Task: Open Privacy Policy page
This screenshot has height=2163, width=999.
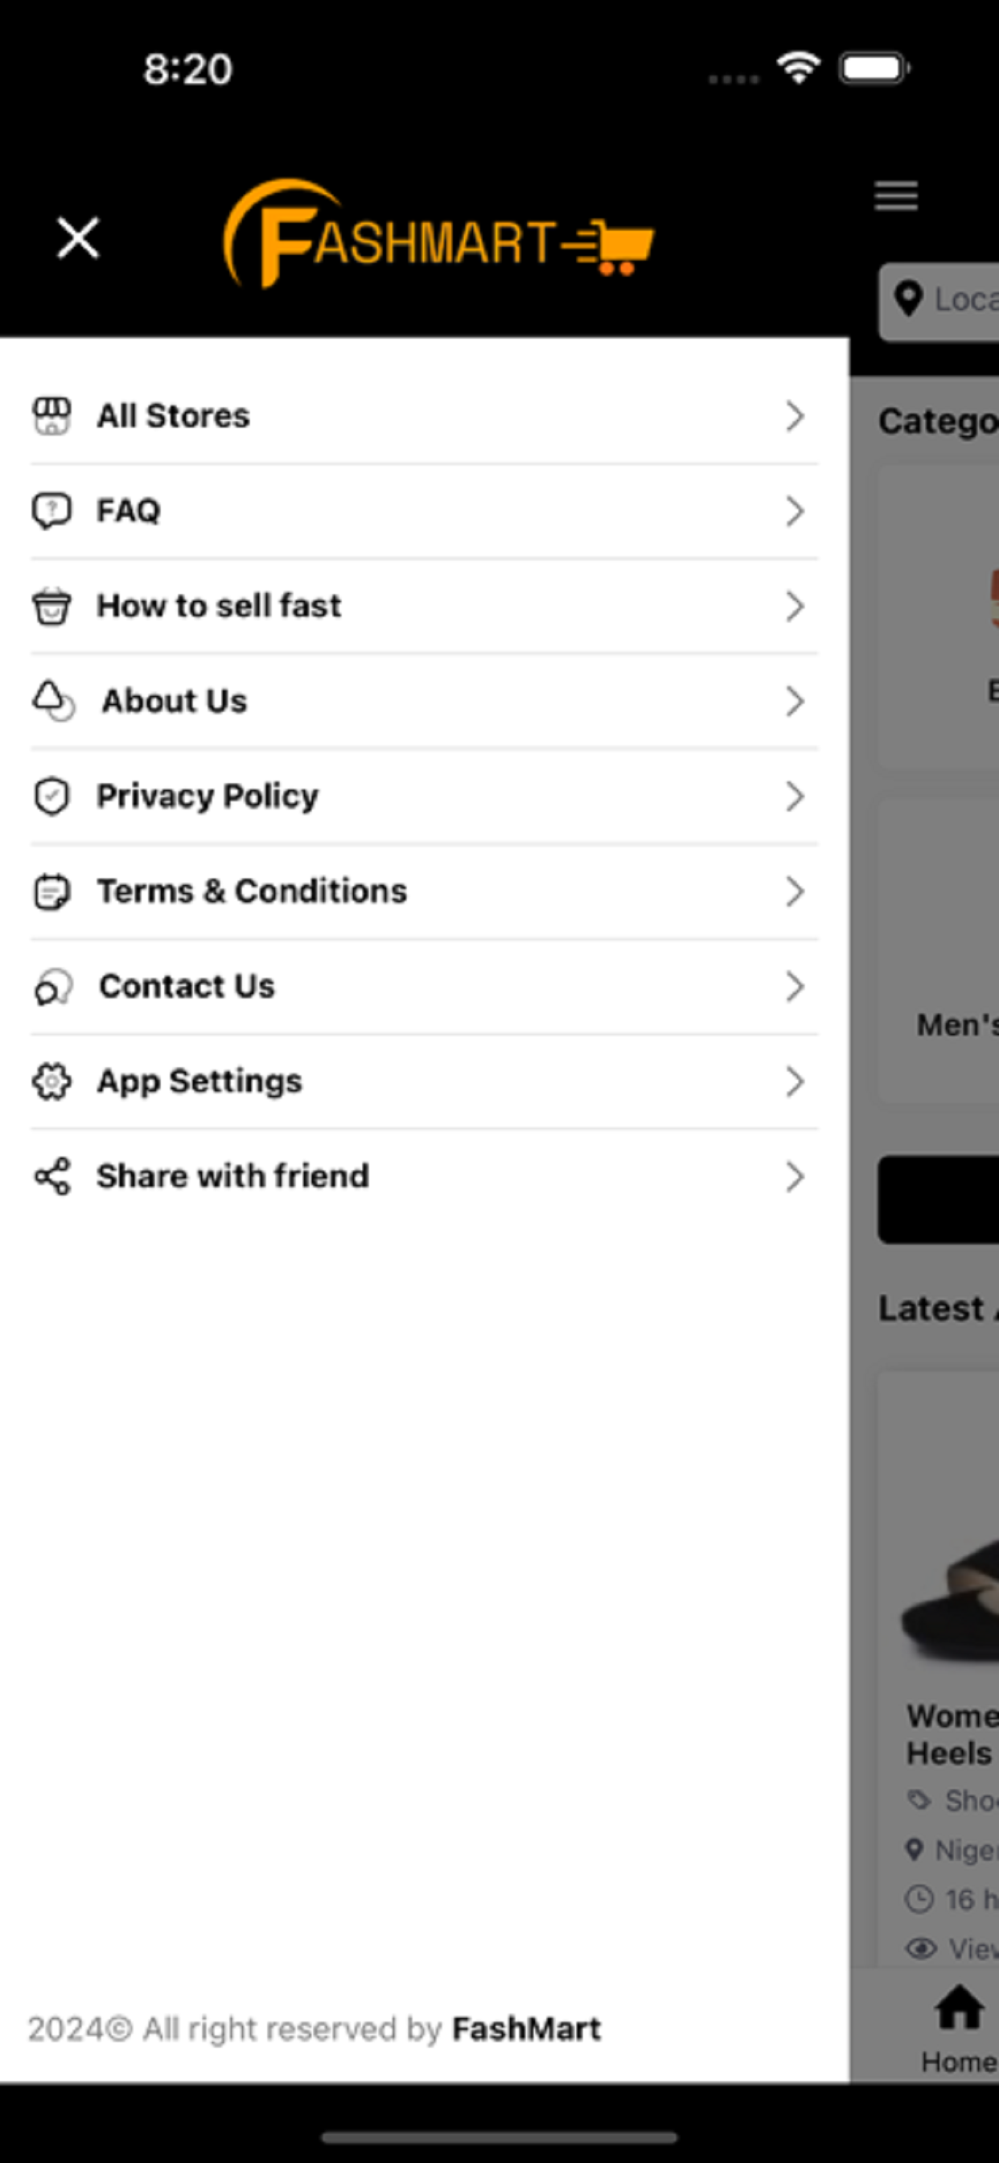Action: coord(424,796)
